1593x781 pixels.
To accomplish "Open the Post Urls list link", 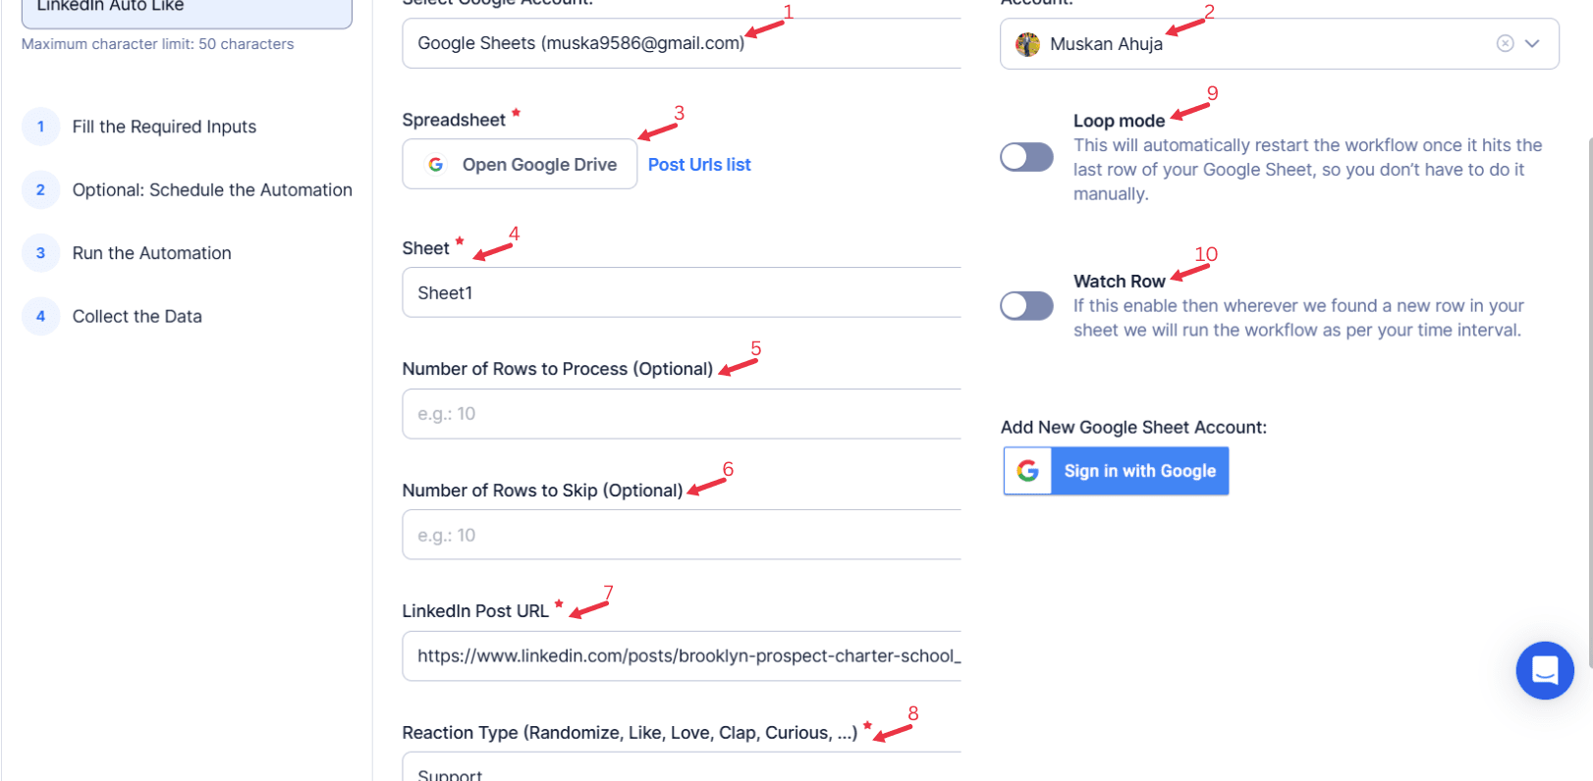I will click(699, 165).
